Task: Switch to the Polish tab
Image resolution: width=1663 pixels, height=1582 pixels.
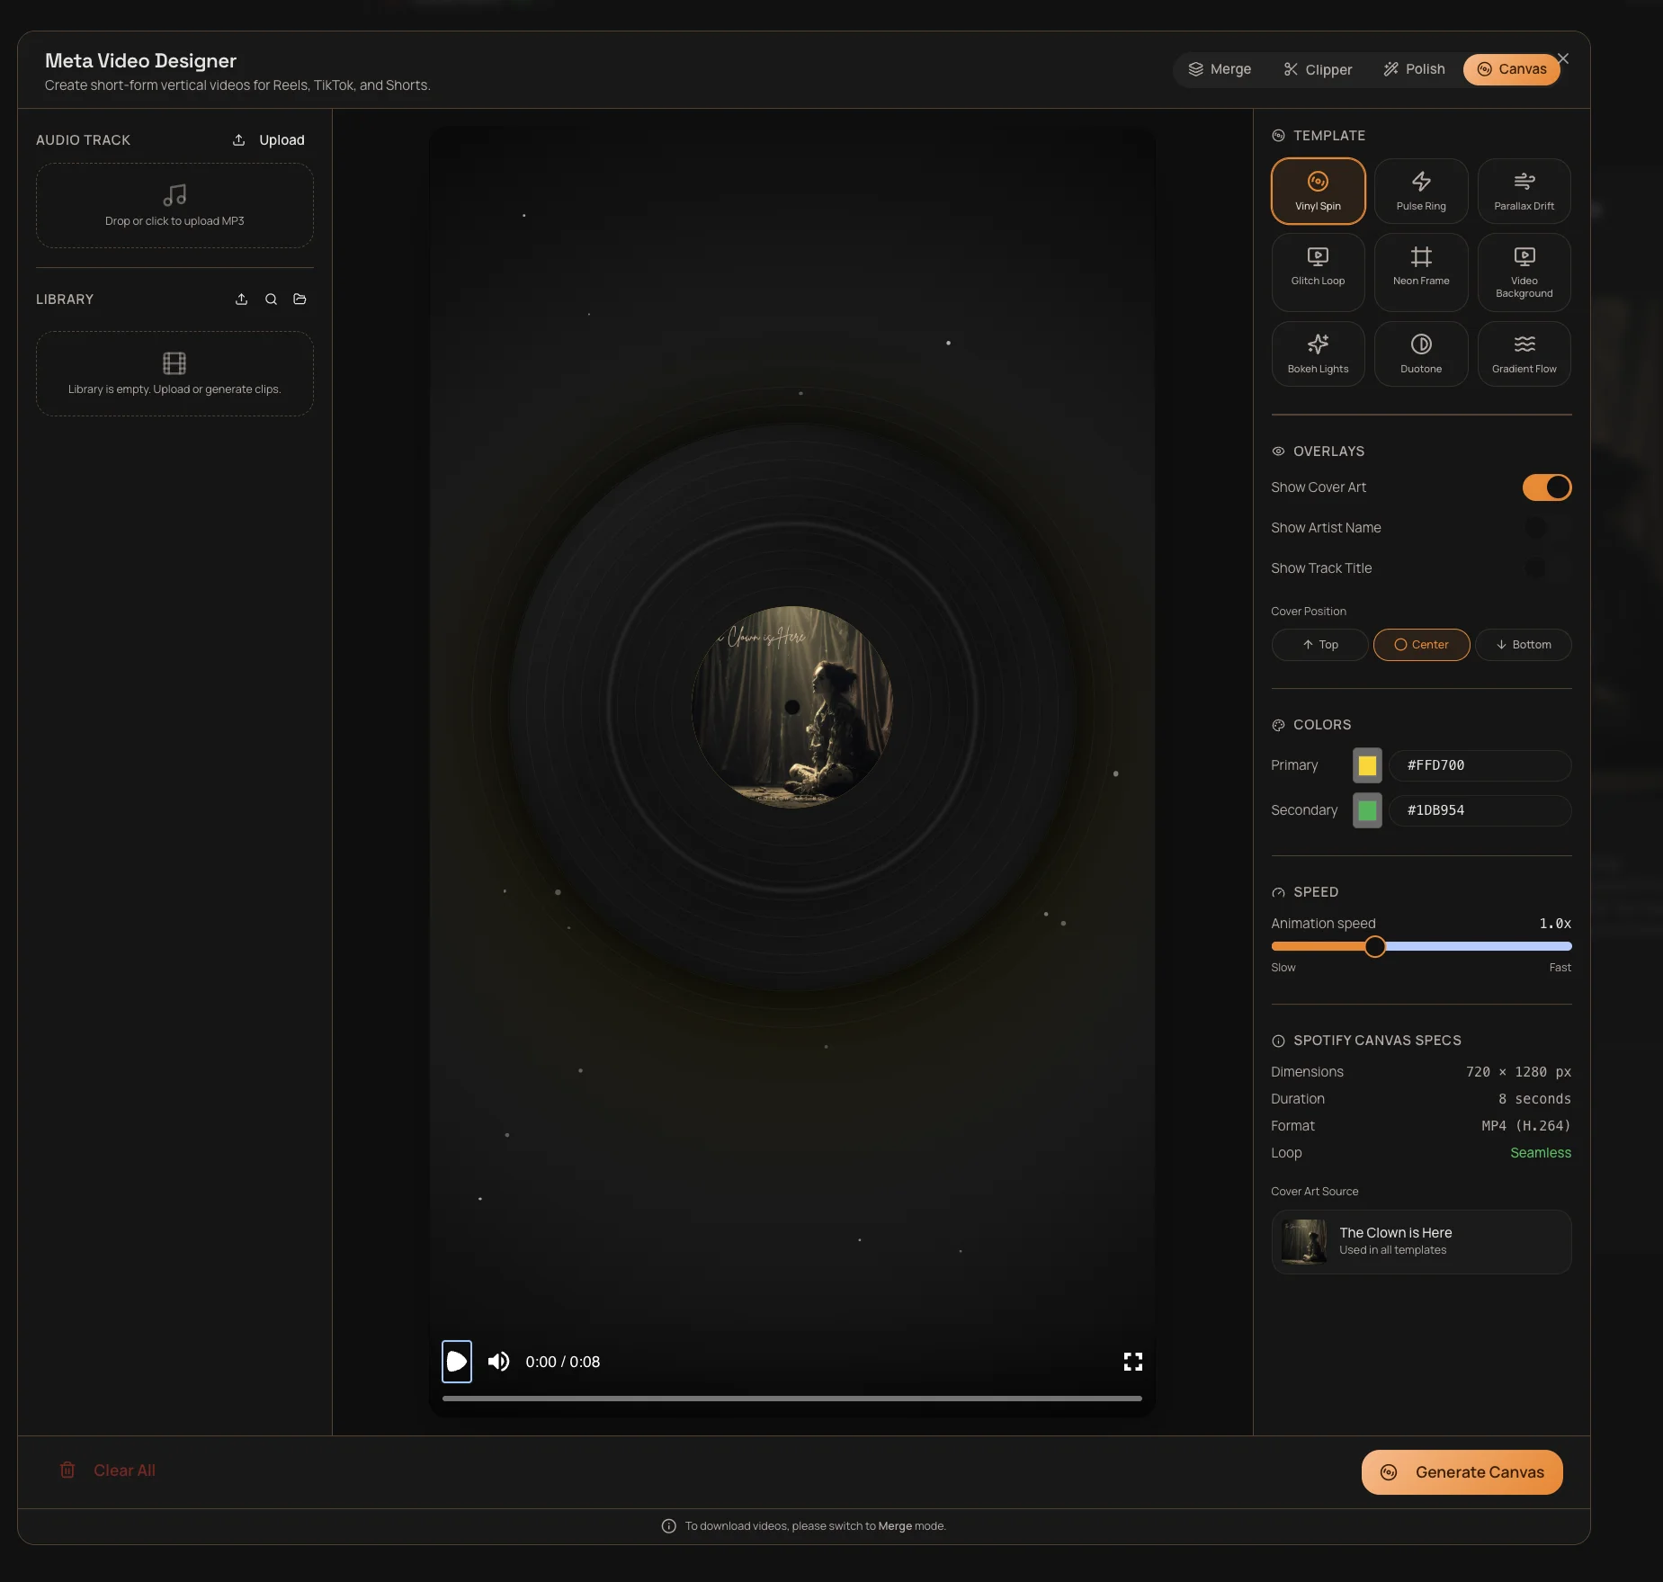Action: coord(1415,69)
